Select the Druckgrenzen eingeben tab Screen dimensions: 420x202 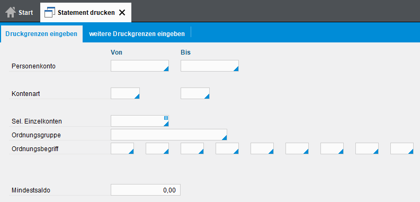pyautogui.click(x=41, y=34)
